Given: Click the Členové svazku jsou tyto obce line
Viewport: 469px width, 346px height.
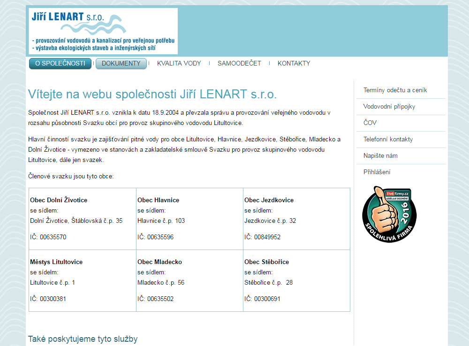Looking at the screenshot, I should click(x=71, y=176).
